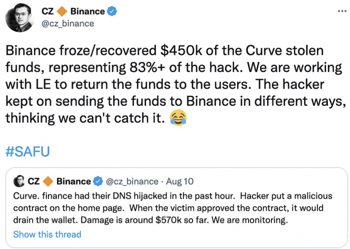Screen dimensions: 350x249
Task: Open the three-dot more options menu
Action: [x=342, y=11]
